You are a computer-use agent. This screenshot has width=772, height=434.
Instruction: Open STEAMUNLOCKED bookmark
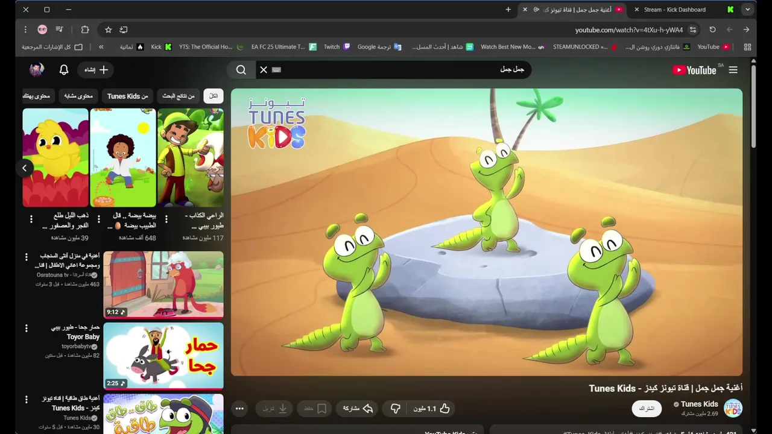[585, 47]
